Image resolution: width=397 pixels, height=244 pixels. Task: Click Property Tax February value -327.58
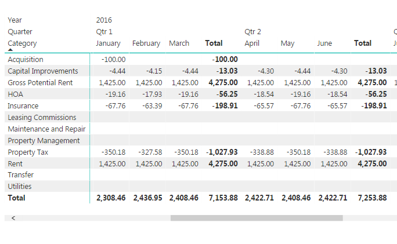pos(150,152)
